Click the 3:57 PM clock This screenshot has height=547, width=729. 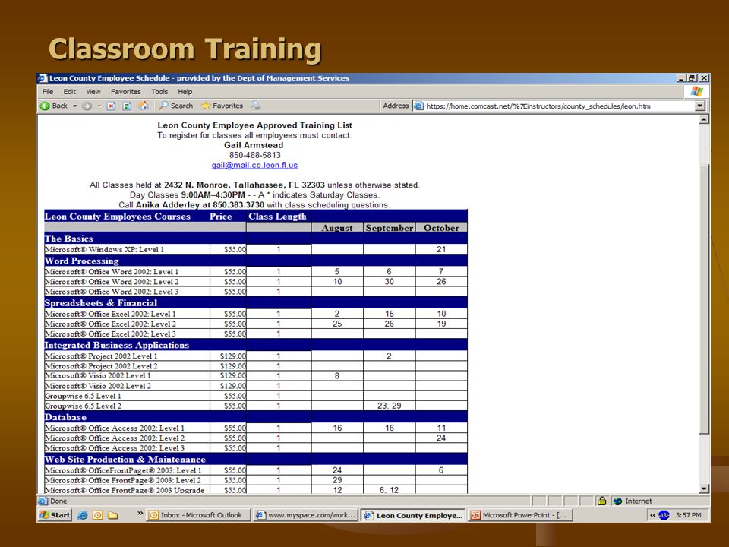tap(689, 515)
